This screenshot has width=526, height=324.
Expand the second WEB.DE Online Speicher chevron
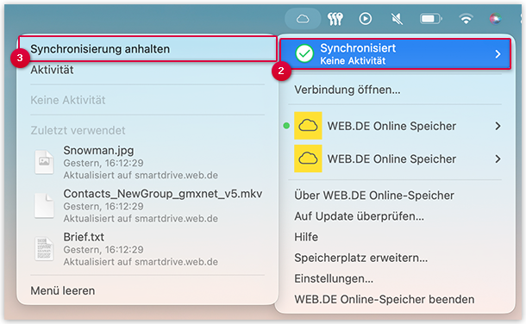[x=498, y=159]
